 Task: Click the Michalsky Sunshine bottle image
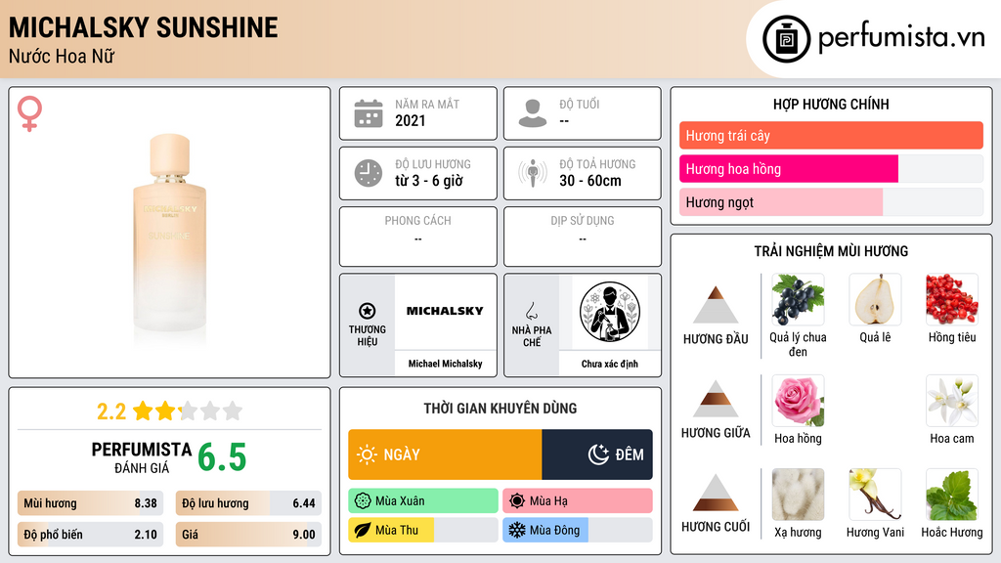pyautogui.click(x=169, y=233)
